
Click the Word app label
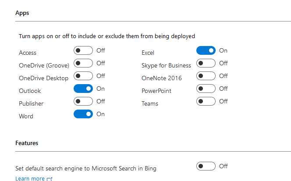pos(26,116)
